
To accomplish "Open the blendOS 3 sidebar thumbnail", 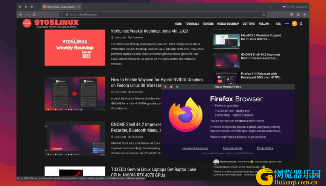I will pos(226,41).
